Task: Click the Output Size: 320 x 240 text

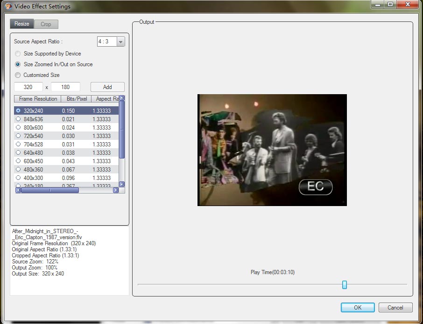Action: coord(38,274)
